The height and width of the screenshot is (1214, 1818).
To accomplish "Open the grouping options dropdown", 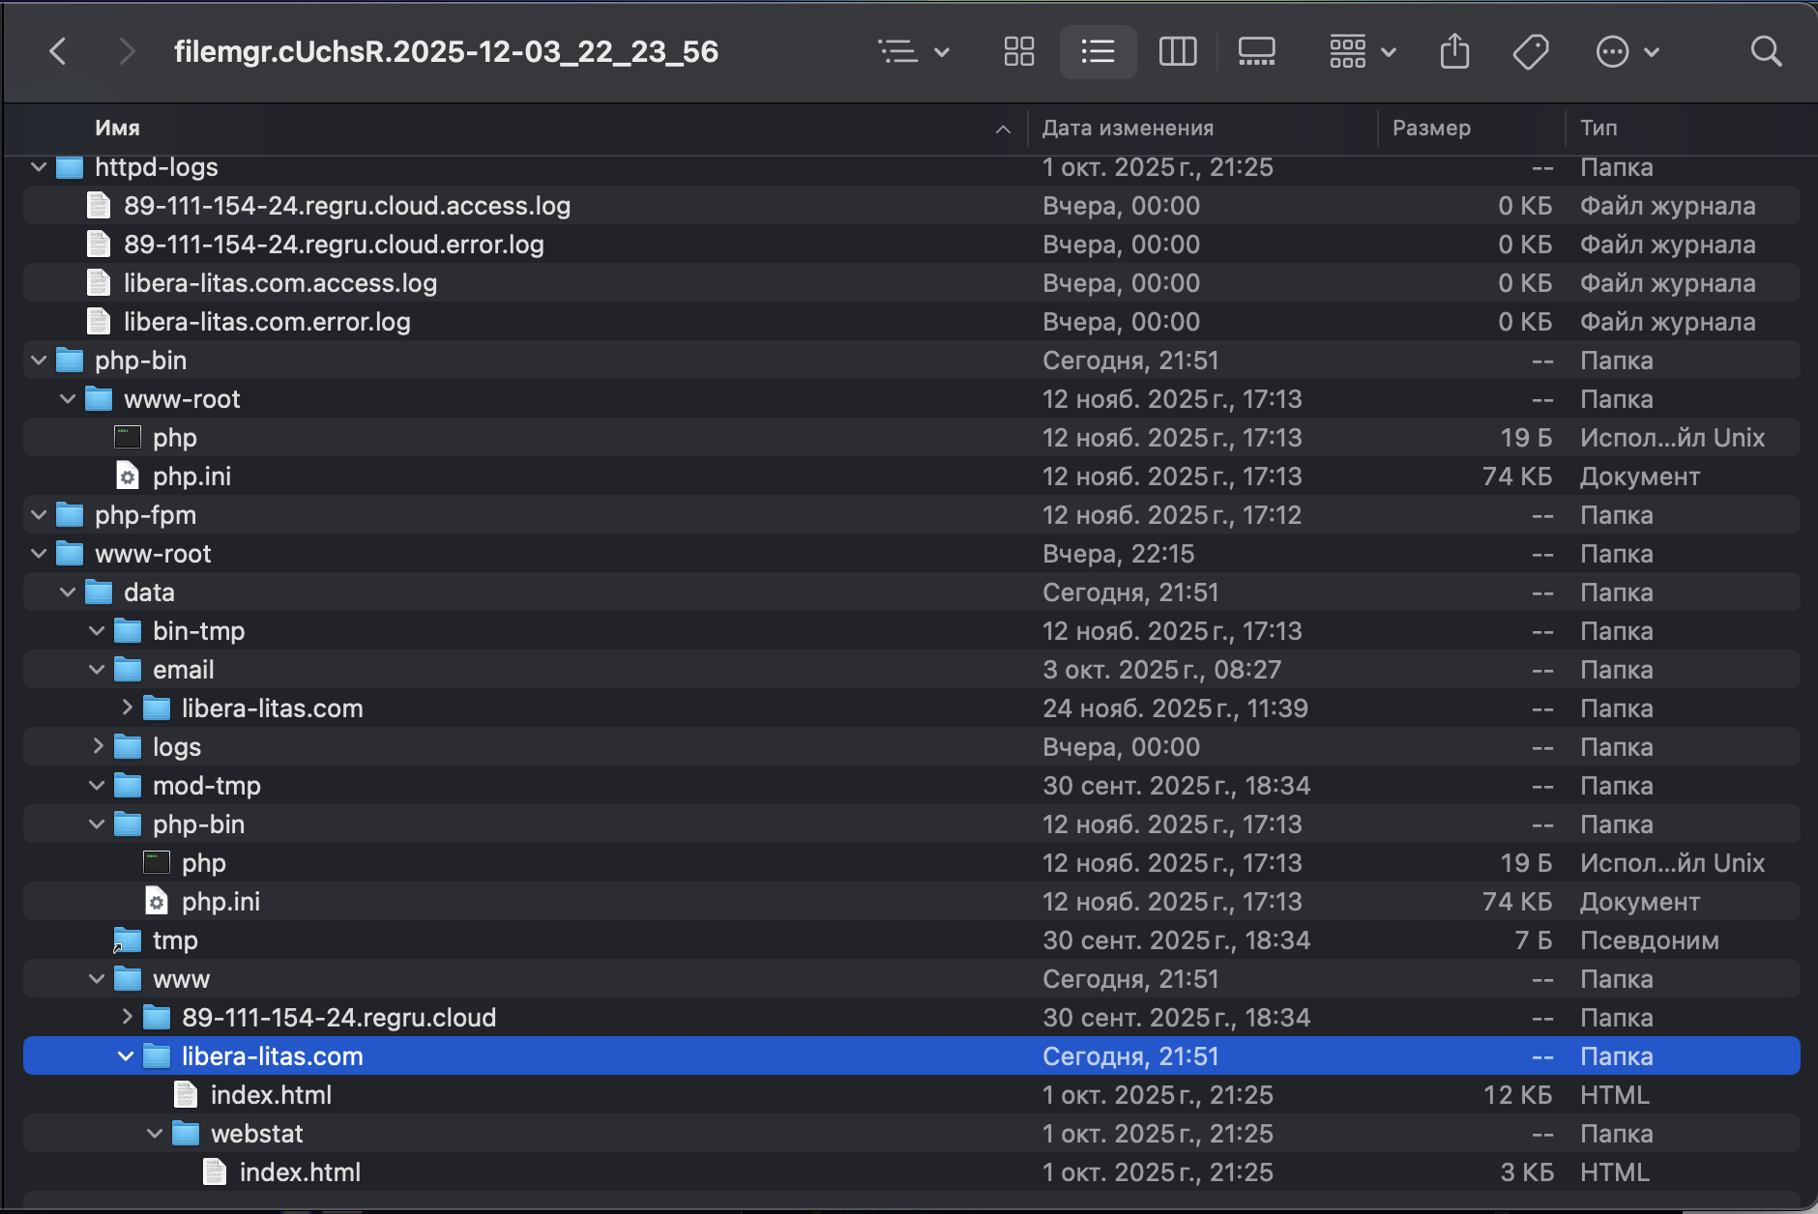I will tap(1362, 51).
